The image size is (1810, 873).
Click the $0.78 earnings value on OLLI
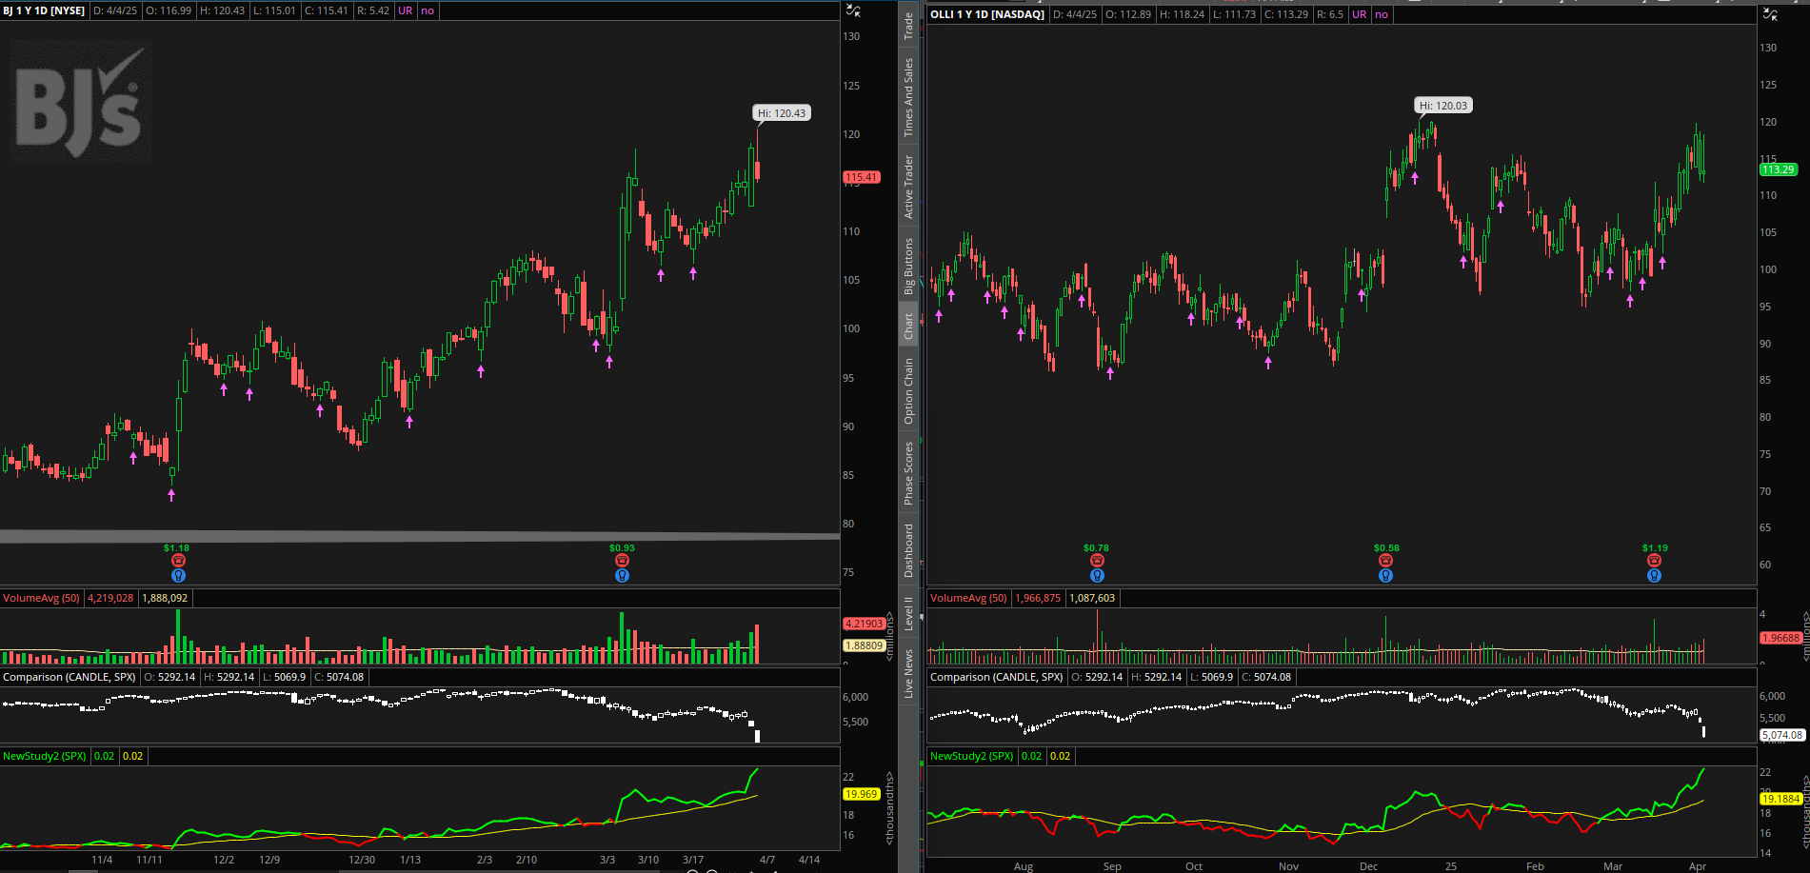tap(1096, 547)
